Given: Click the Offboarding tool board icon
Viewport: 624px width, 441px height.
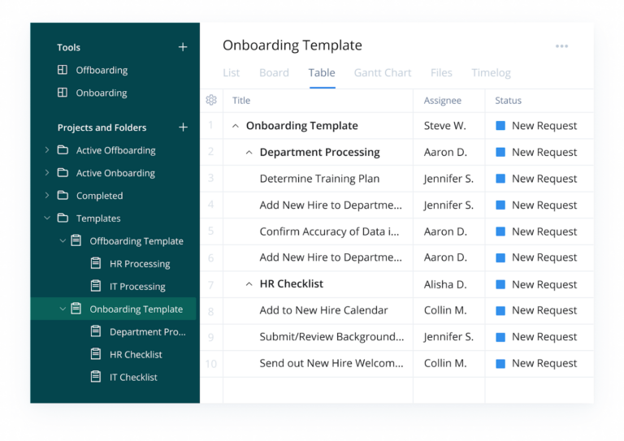Looking at the screenshot, I should pos(63,70).
